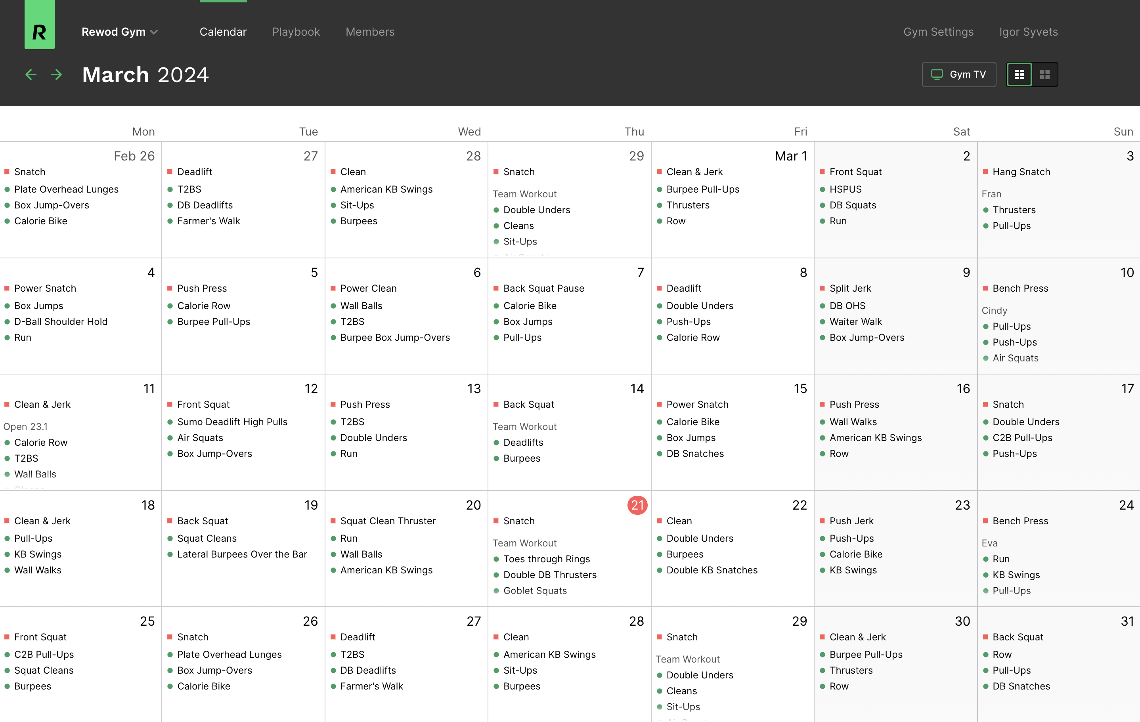Click the monitor icon on Gym TV button

(x=936, y=74)
